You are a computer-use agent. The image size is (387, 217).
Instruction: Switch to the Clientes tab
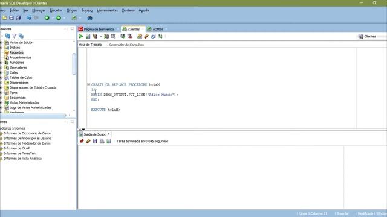click(x=134, y=29)
